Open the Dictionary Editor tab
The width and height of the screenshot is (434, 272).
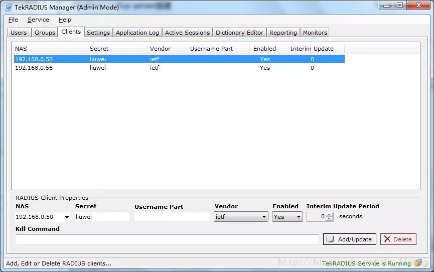click(x=239, y=33)
